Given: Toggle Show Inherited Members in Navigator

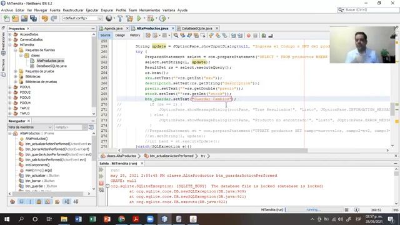Looking at the screenshot, I should click(x=12, y=201).
